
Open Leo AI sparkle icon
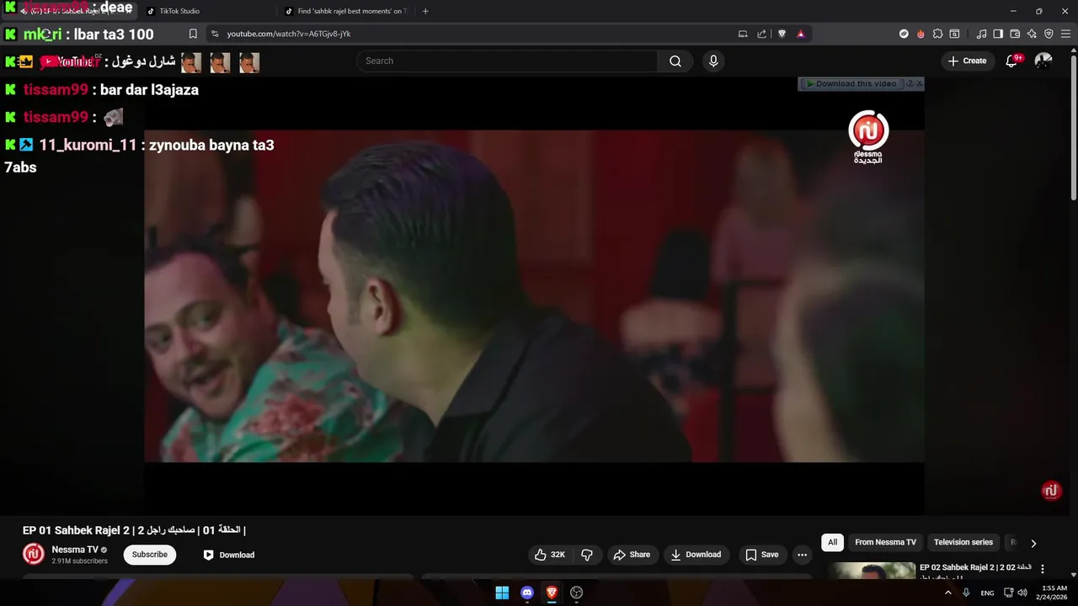coord(1032,34)
